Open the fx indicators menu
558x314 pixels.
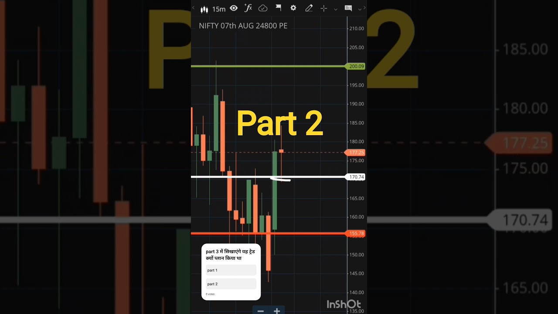tap(248, 8)
